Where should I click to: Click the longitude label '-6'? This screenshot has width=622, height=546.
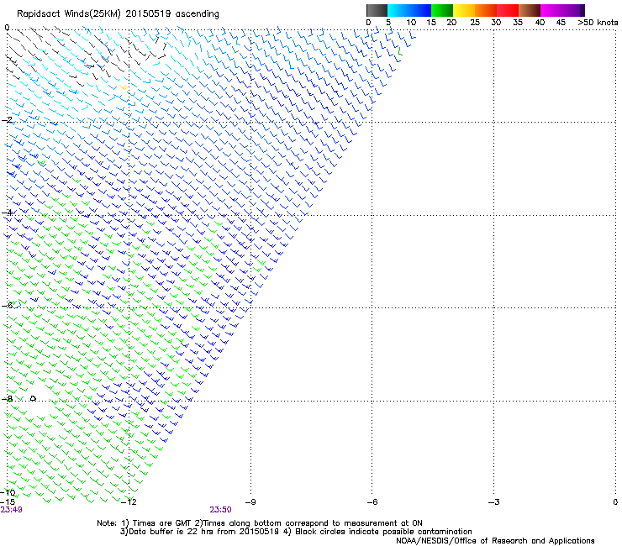(372, 502)
